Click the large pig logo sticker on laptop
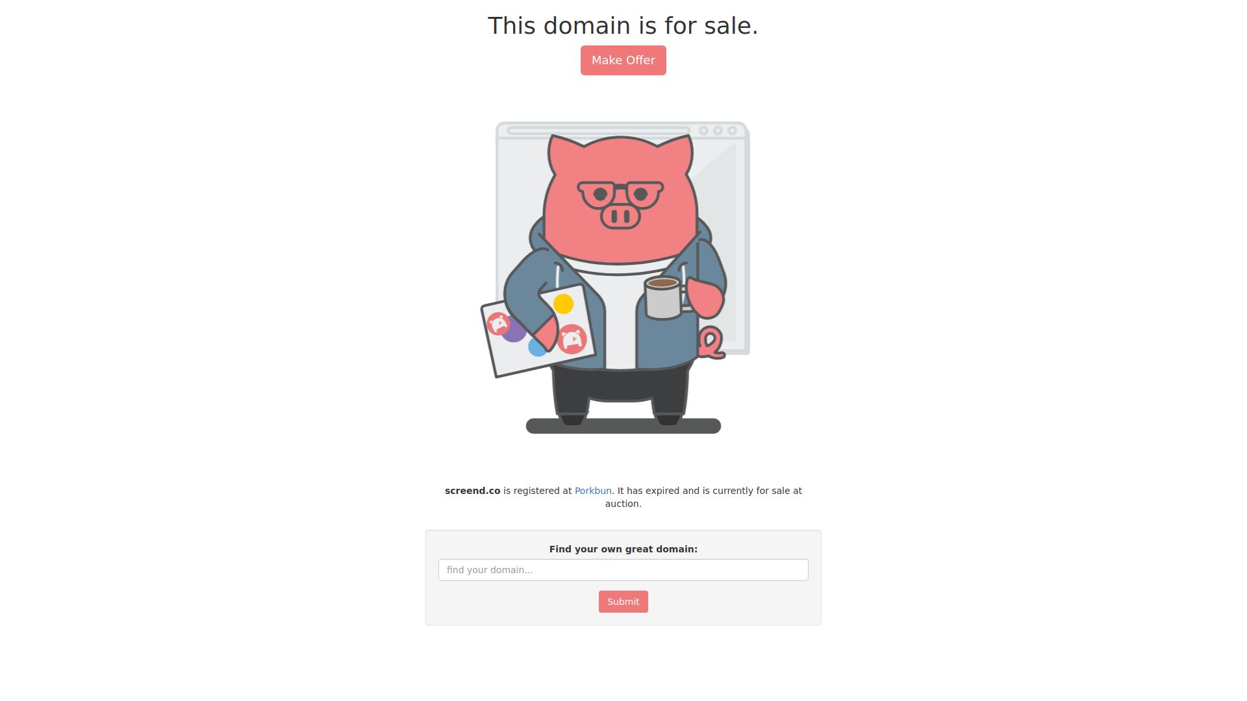The image size is (1247, 701). [572, 339]
